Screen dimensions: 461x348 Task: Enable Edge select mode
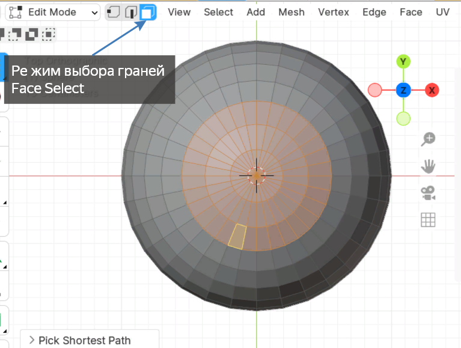[x=130, y=13]
